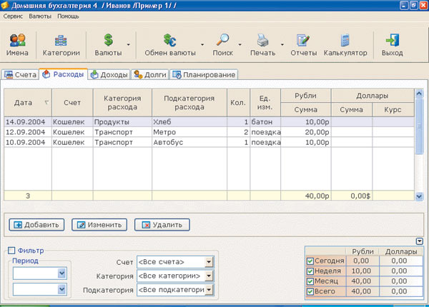Click the Дата column sort arrow
Viewport: 429px width, 307px height.
point(46,102)
